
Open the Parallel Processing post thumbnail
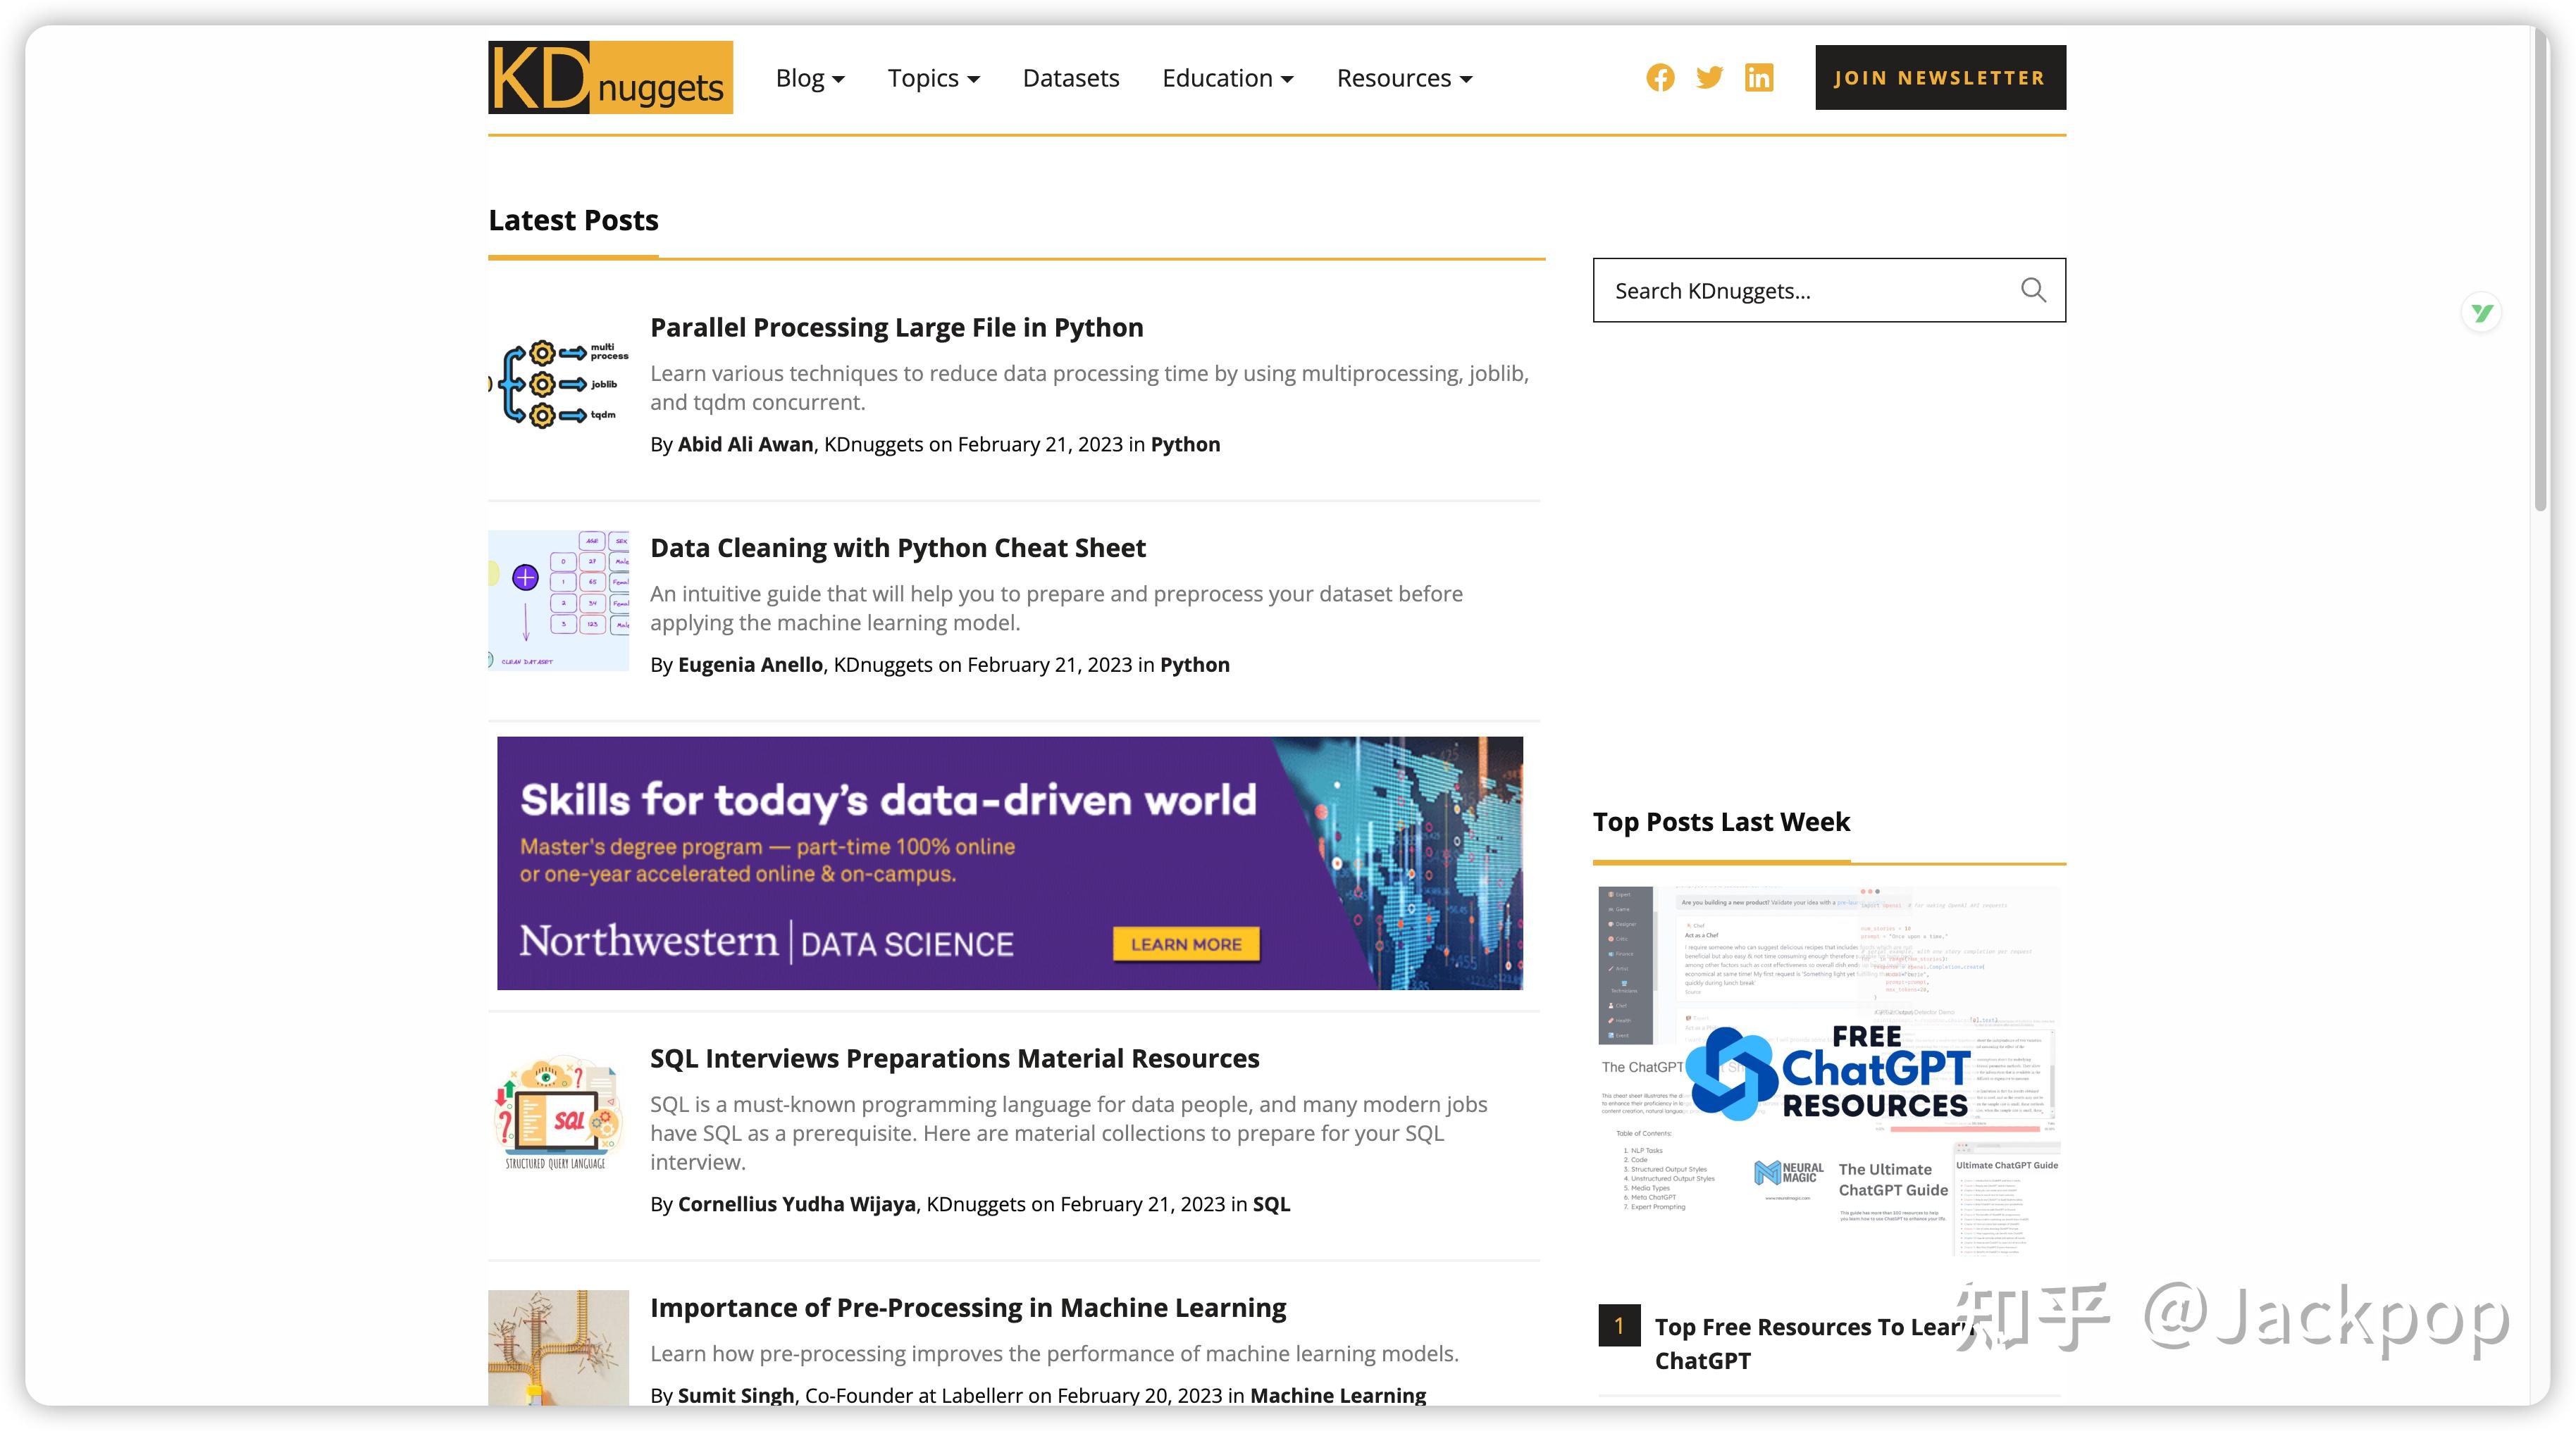(559, 384)
